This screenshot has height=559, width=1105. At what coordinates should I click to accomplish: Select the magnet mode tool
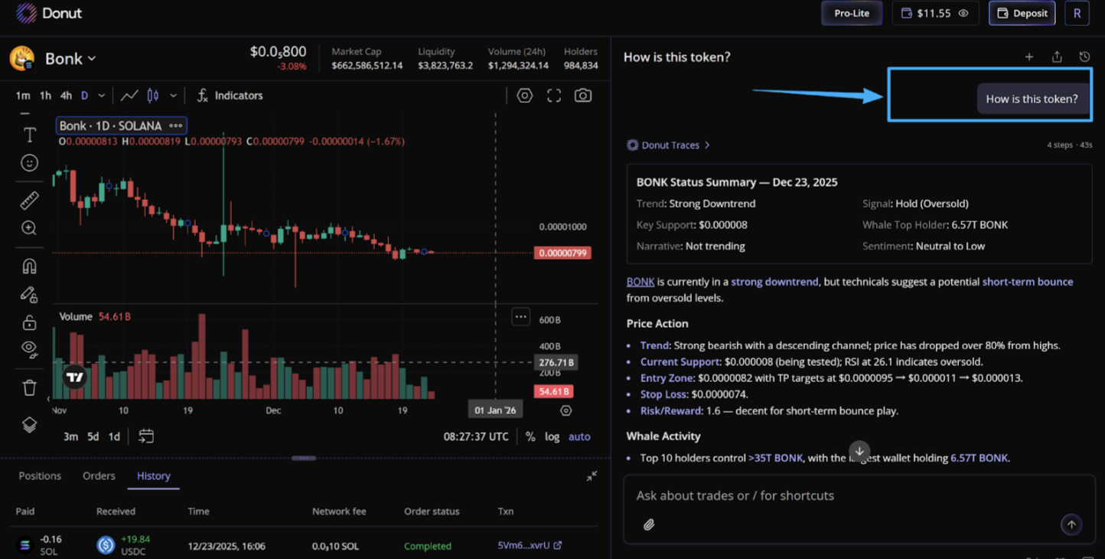[x=29, y=266]
